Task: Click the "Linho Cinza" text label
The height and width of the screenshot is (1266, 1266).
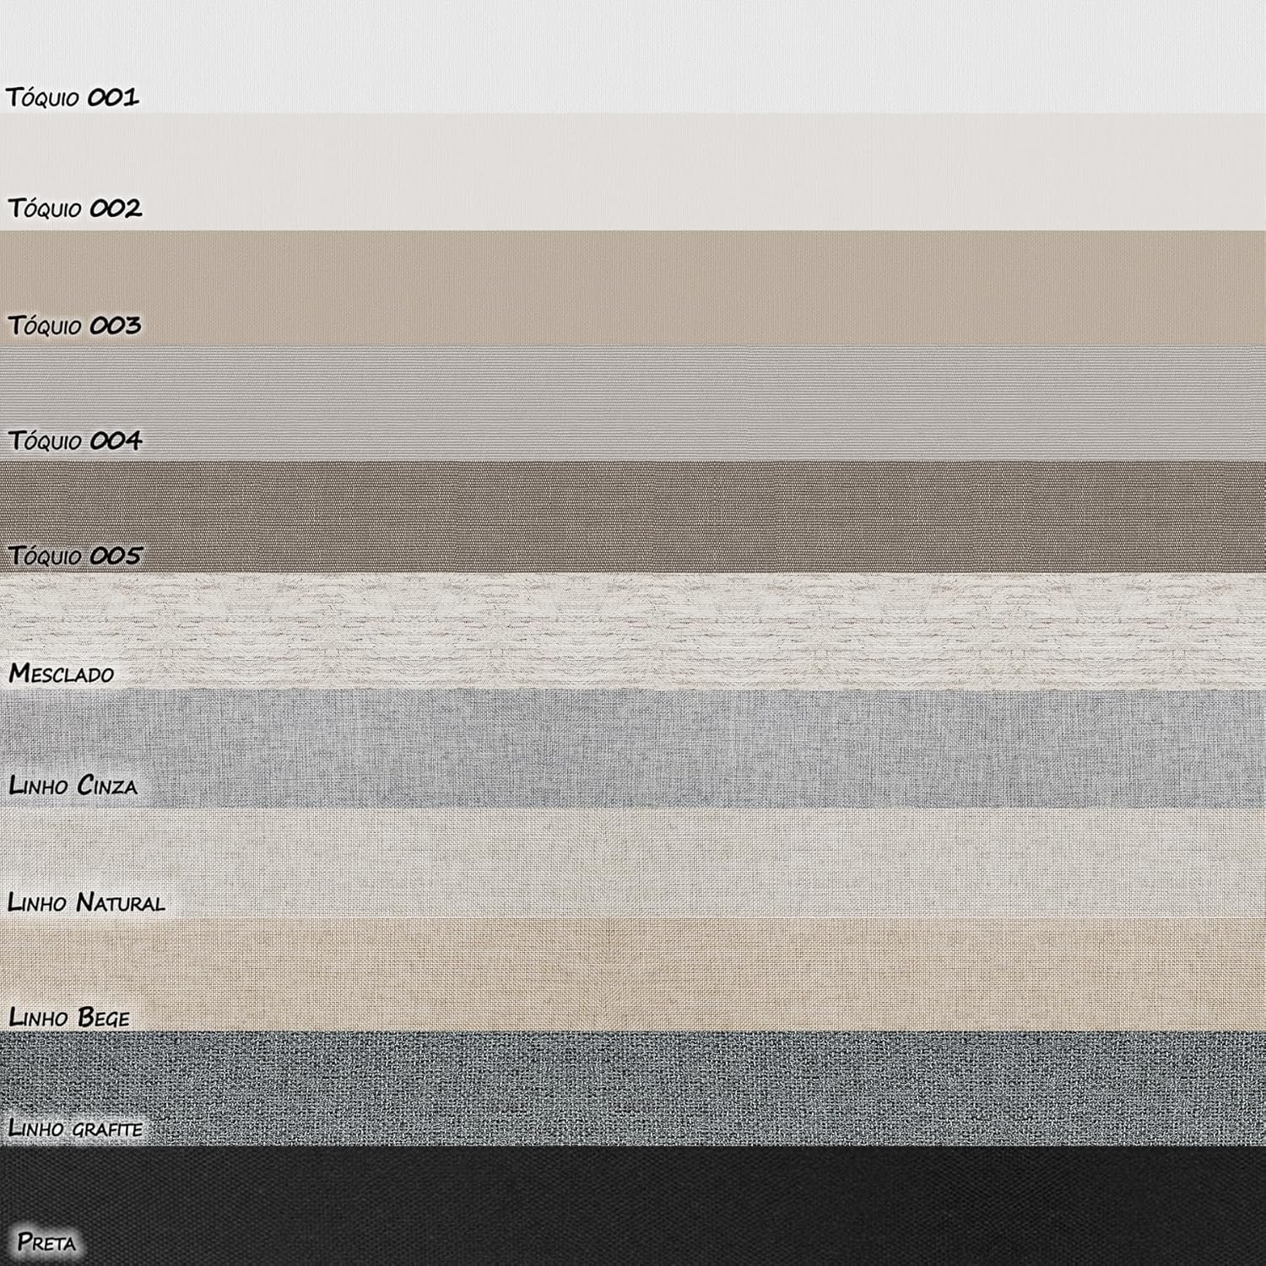Action: tap(73, 786)
